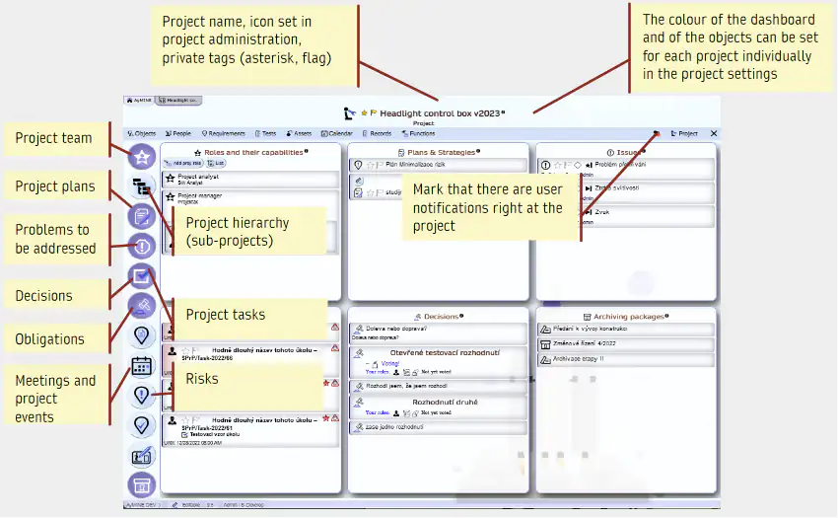Viewport: 838px width, 518px height.
Task: Open the Rozhodl jsem, že jsem rozhodl decision
Action: (439, 386)
